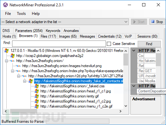This screenshot has height=125, width=166.
Task: Click the Find button
Action: pos(149,44)
